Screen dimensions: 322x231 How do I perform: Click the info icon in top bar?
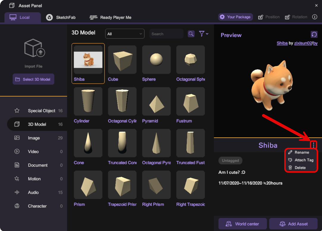[x=315, y=17]
